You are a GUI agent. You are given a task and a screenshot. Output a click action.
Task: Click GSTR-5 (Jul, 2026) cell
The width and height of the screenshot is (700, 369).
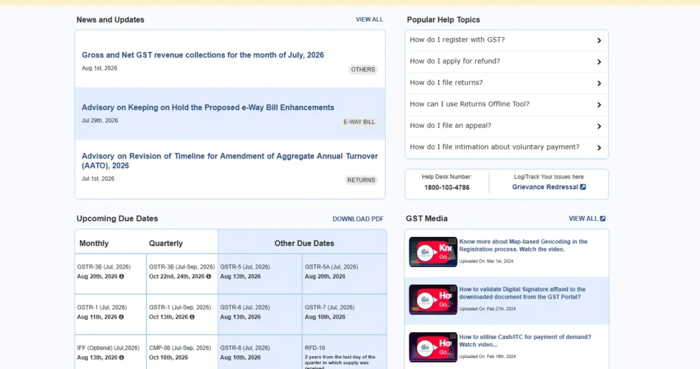coord(260,274)
